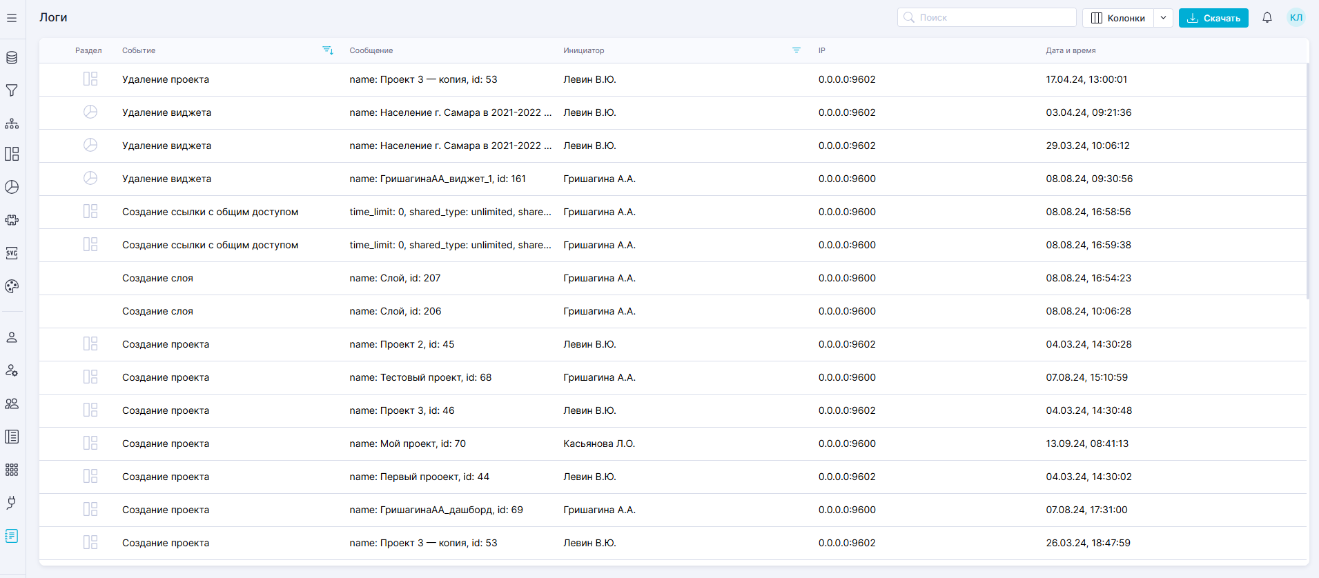Select date 26.03.24, 18:47:59
Viewport: 1319px width, 578px height.
[x=1088, y=543]
